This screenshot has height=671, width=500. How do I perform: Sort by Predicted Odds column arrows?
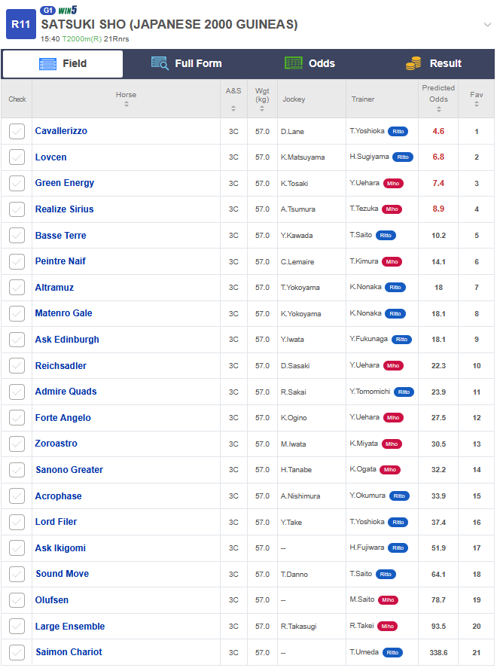pos(439,109)
